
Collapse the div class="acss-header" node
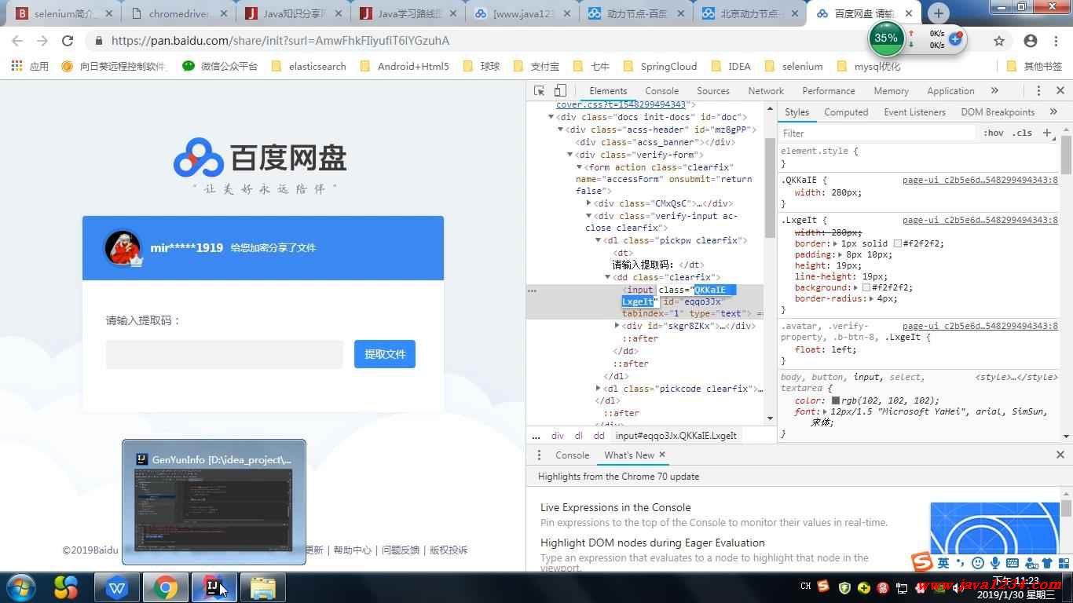pos(560,130)
